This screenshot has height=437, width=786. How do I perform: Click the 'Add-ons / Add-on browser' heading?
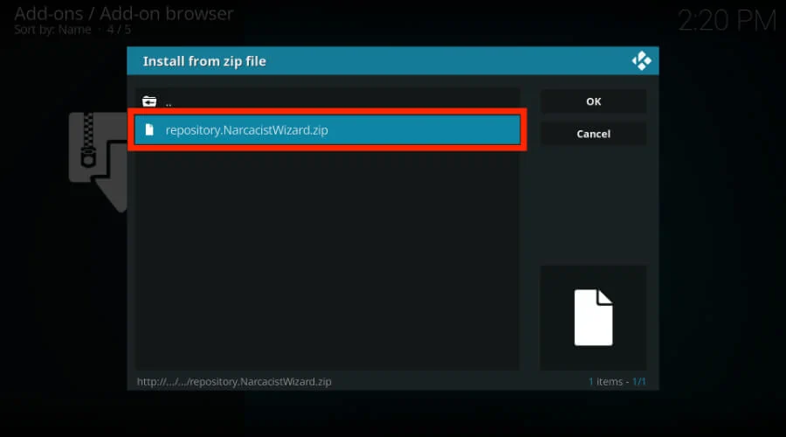pyautogui.click(x=124, y=13)
